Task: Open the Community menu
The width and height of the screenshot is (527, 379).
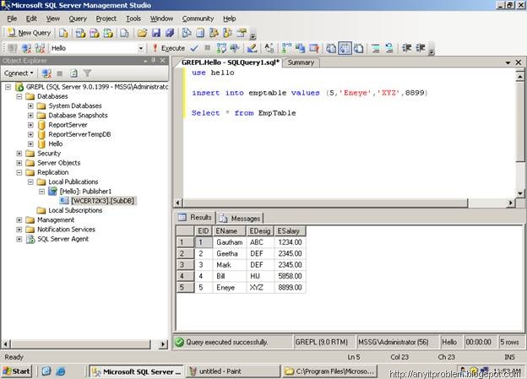Action: pos(198,19)
